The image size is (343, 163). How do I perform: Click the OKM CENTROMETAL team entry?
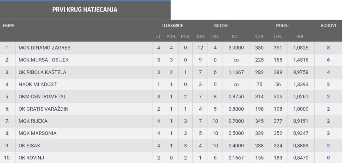(42, 97)
